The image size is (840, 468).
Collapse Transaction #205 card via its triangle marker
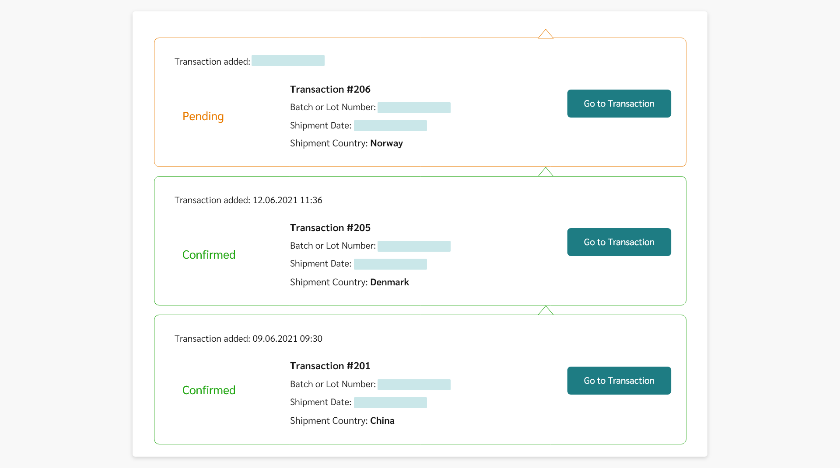(x=545, y=172)
